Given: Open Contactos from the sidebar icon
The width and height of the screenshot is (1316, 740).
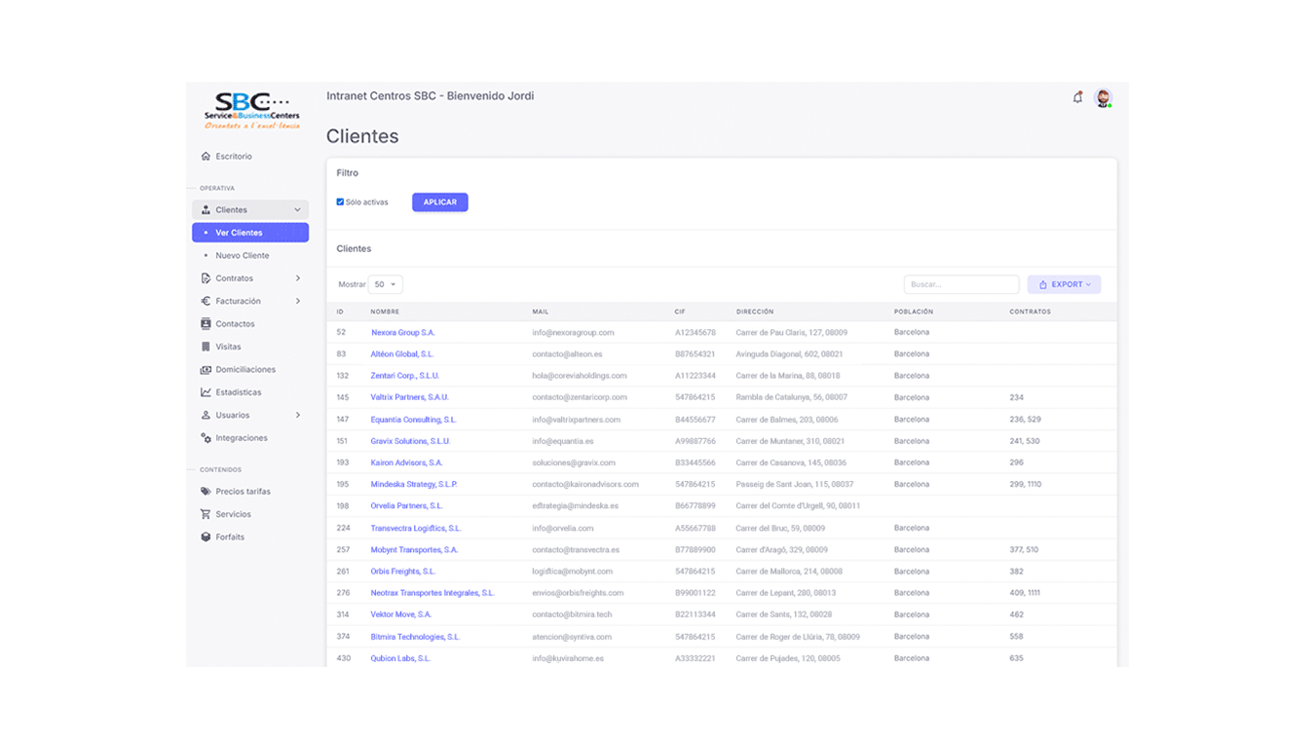Looking at the screenshot, I should click(x=206, y=324).
